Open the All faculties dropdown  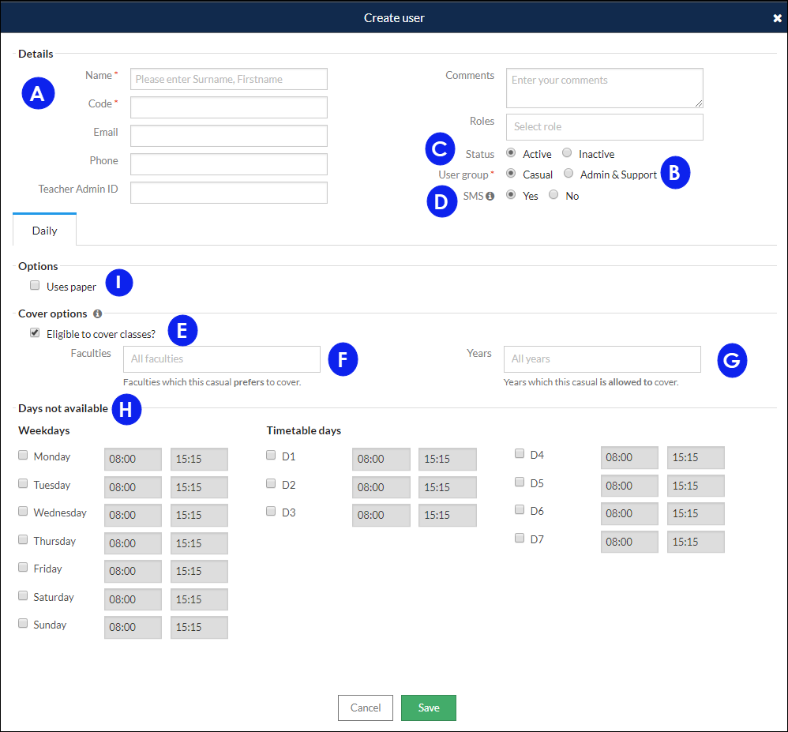click(x=222, y=359)
